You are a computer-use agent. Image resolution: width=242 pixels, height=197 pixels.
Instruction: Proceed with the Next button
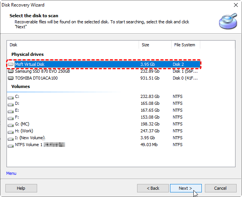point(186,188)
